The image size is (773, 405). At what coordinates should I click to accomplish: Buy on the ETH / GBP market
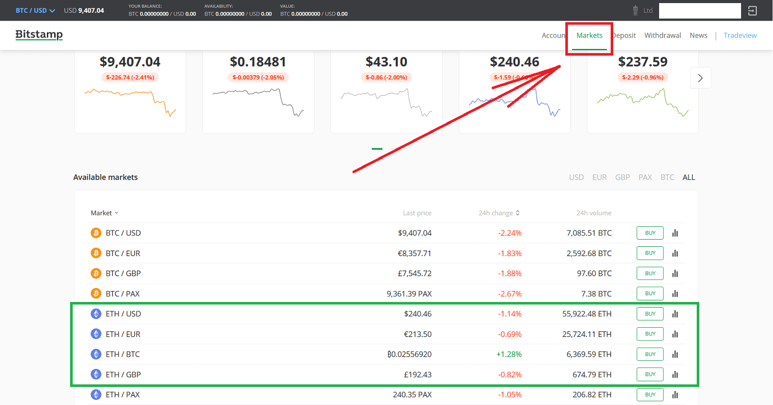click(650, 374)
